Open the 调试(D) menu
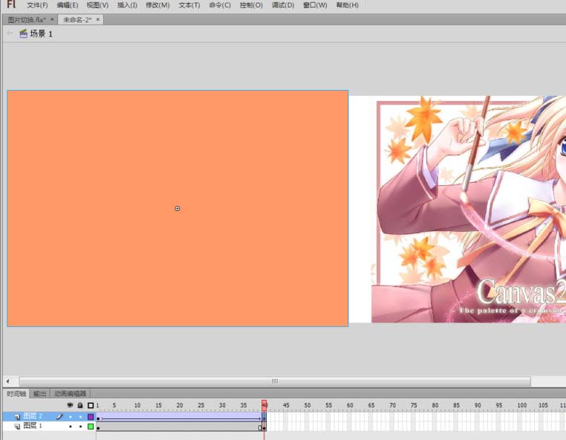The width and height of the screenshot is (566, 440). [x=283, y=5]
